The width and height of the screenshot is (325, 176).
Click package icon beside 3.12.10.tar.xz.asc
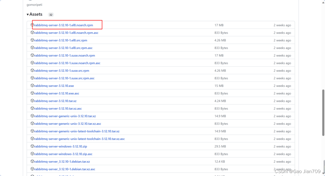32,108
